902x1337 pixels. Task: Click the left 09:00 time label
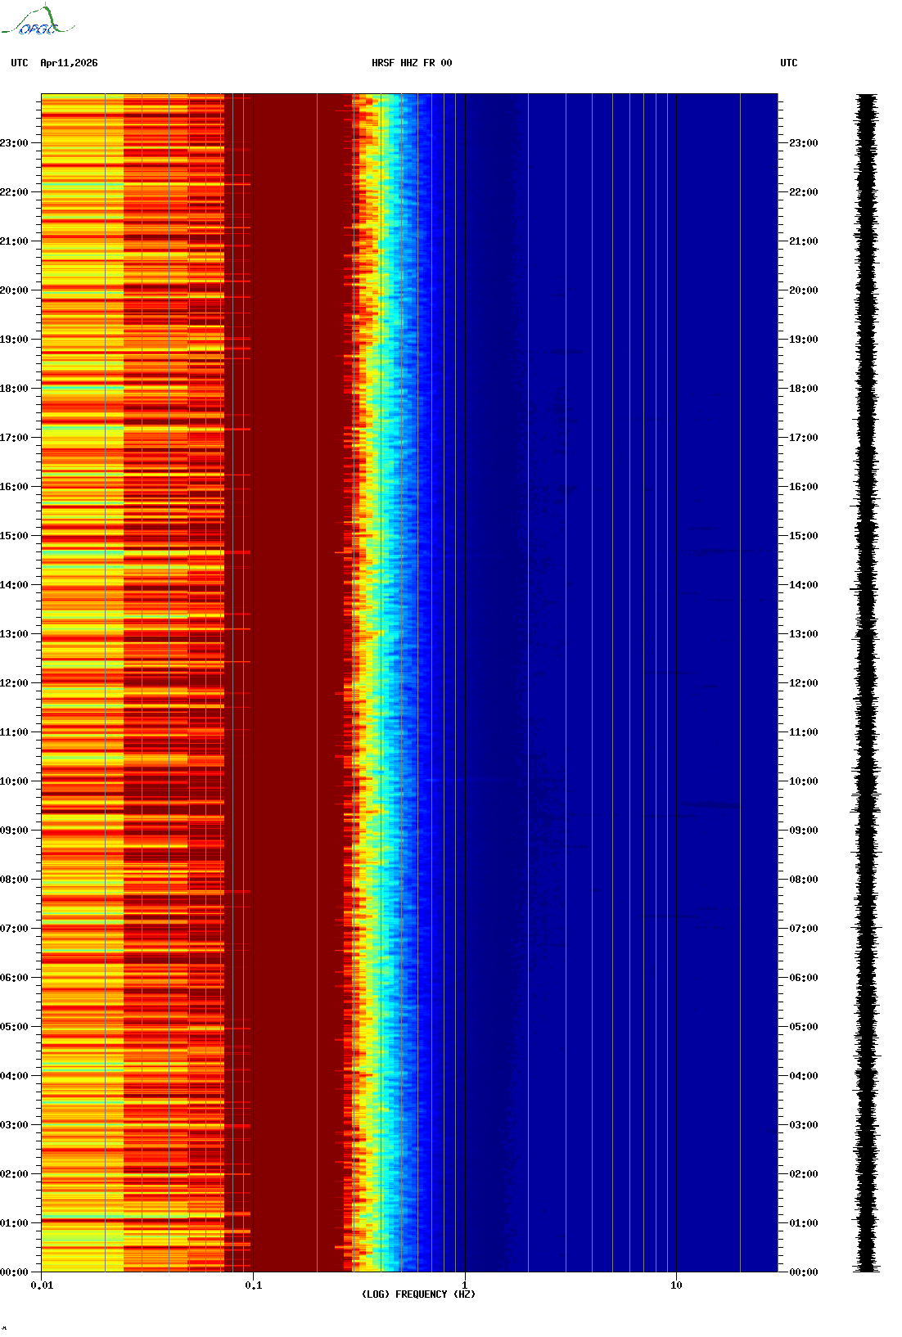click(x=14, y=831)
